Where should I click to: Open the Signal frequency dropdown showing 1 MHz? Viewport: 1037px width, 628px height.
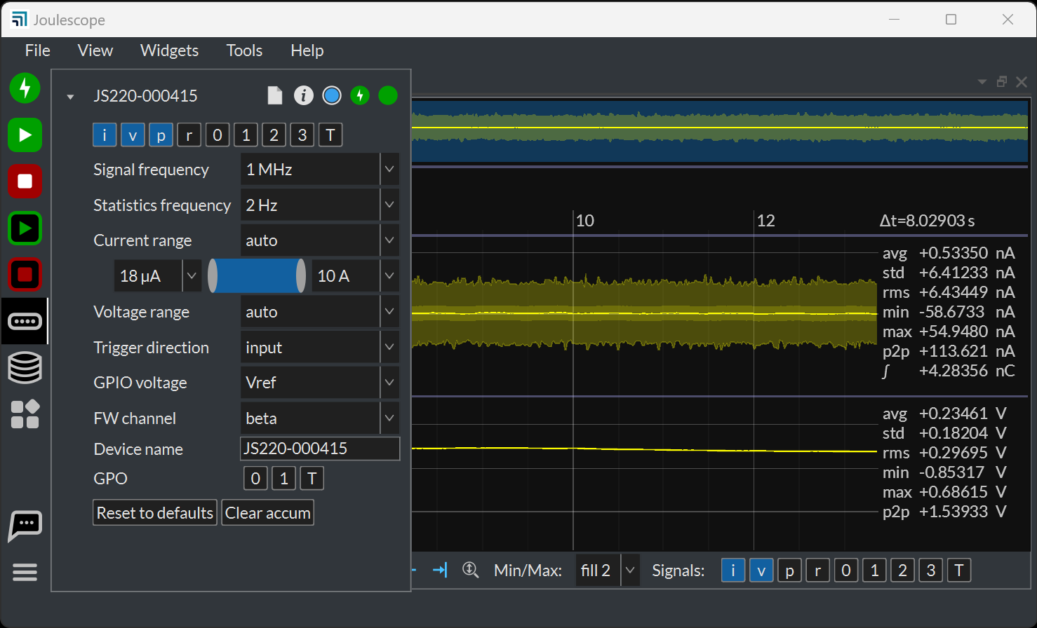(320, 170)
